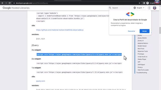Click the jQuery 2.2.4 script snippet
The image size is (161, 90).
[x=79, y=63]
